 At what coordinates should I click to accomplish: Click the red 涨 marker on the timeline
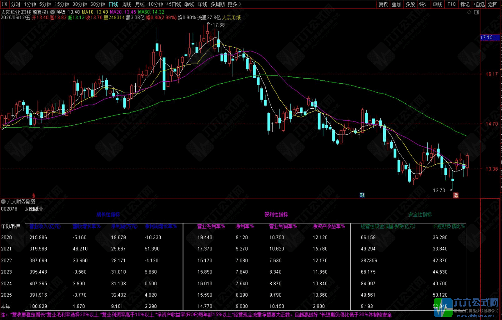[456, 195]
